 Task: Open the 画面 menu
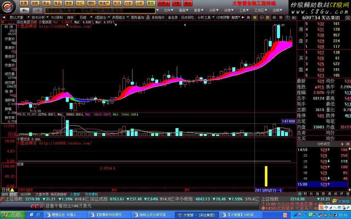(x=184, y=10)
